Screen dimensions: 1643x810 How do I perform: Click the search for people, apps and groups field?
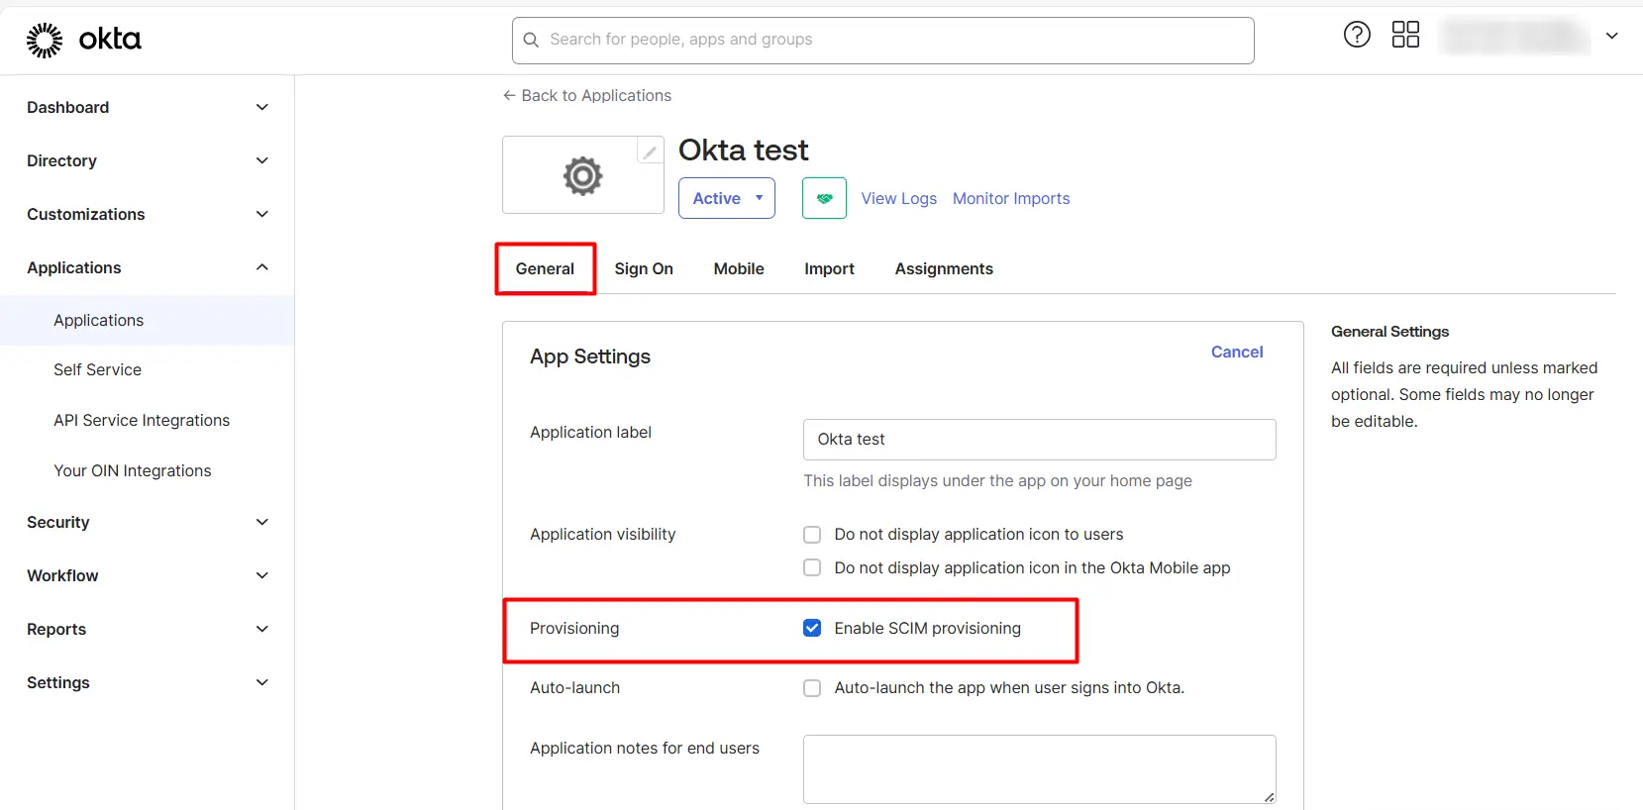[x=883, y=41]
